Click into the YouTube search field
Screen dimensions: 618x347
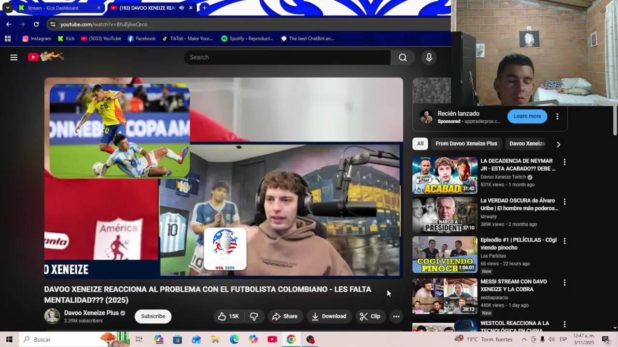pos(287,57)
